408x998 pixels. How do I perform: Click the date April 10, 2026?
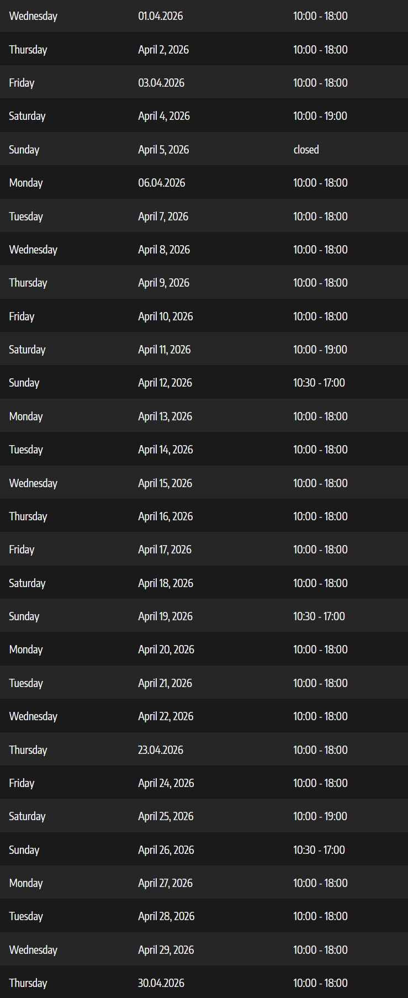click(165, 316)
